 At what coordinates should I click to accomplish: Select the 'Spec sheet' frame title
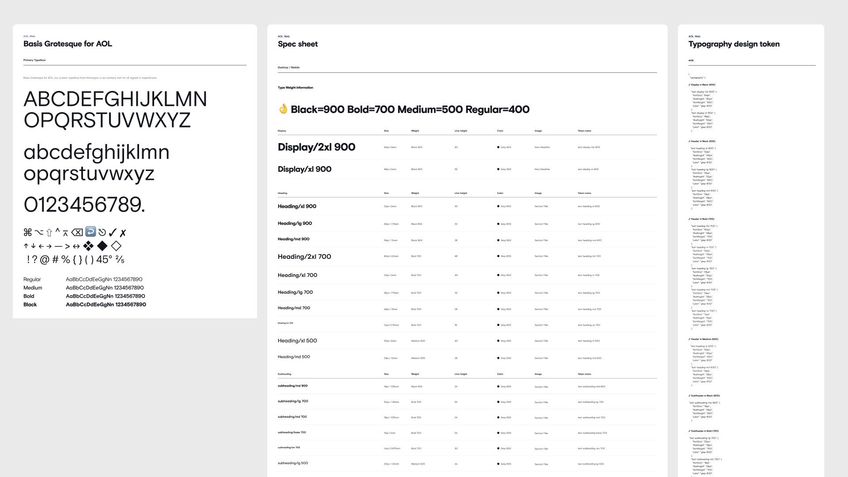298,44
